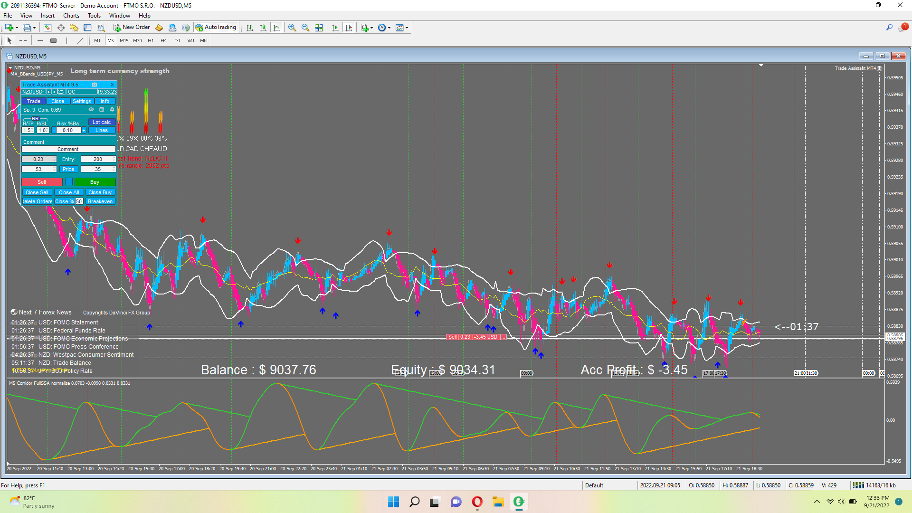This screenshot has height=513, width=912.
Task: Click the Zoom In magnifier icon
Action: point(292,28)
